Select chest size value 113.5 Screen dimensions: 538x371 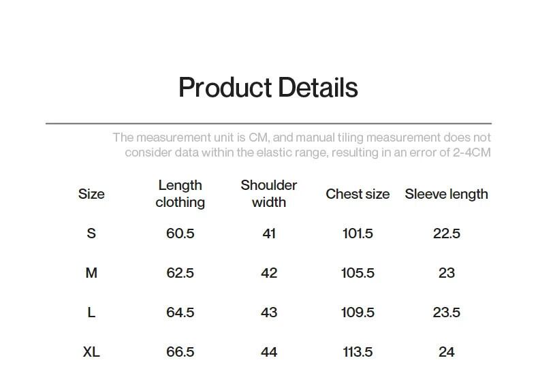coord(358,352)
